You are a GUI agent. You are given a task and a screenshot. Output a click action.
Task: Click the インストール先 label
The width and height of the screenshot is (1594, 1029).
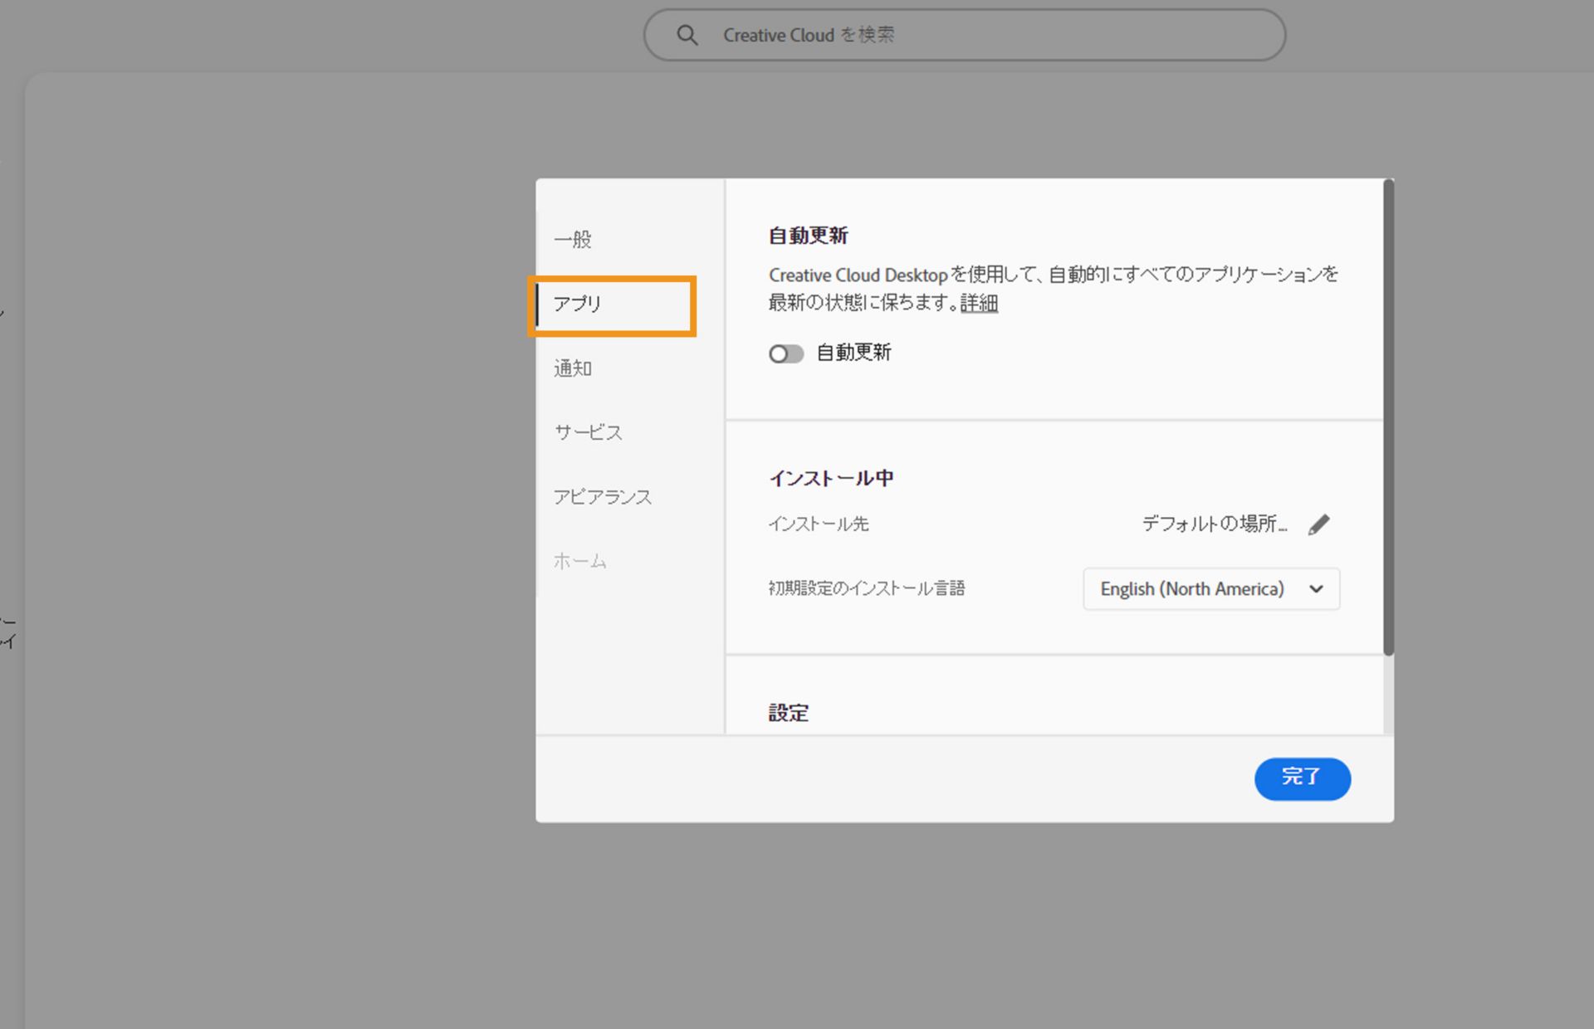coord(818,524)
